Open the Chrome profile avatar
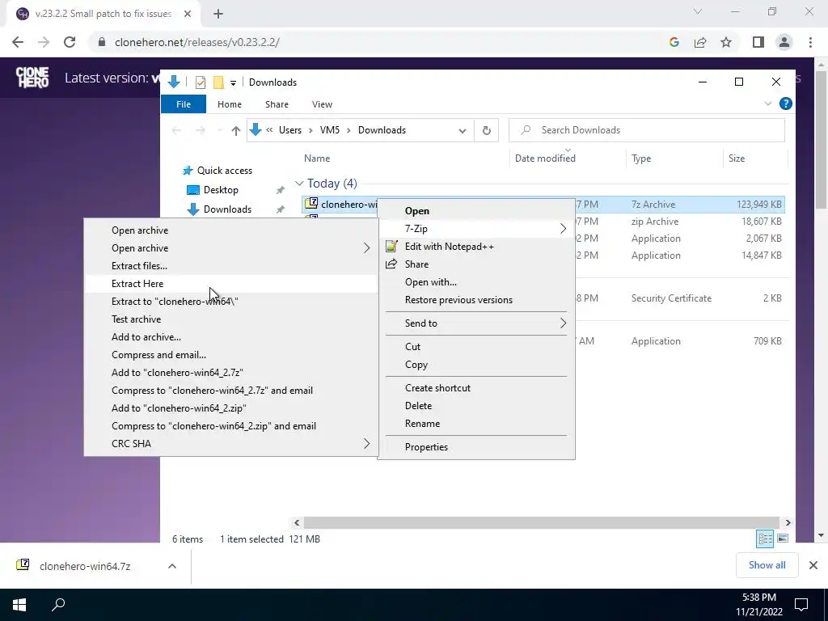 pyautogui.click(x=784, y=42)
